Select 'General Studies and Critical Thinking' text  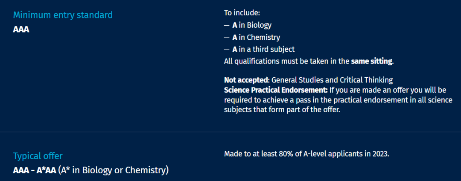pyautogui.click(x=332, y=80)
